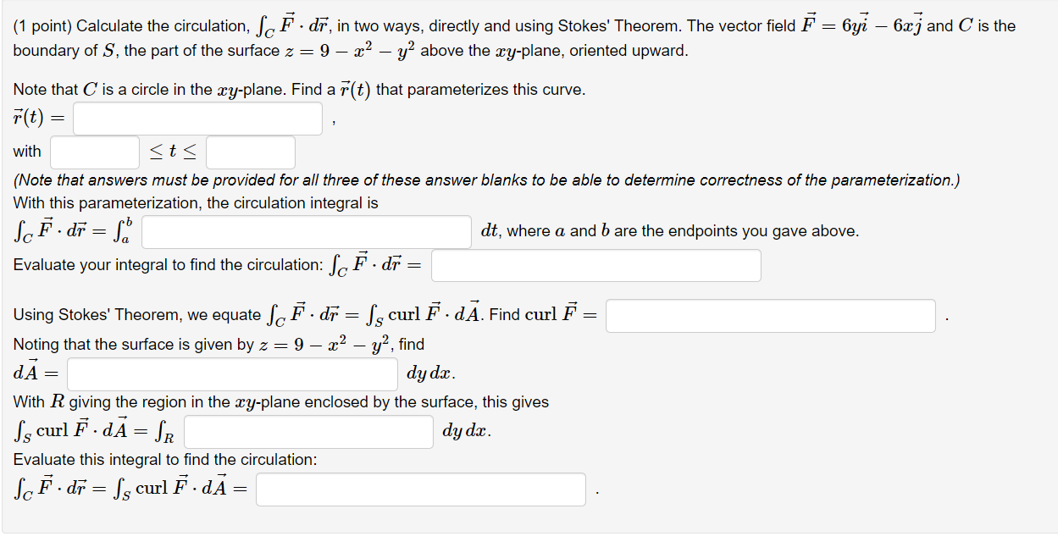Click the 'dy dx' label after the dA field
Screen dimensions: 1058x542
[x=427, y=373]
